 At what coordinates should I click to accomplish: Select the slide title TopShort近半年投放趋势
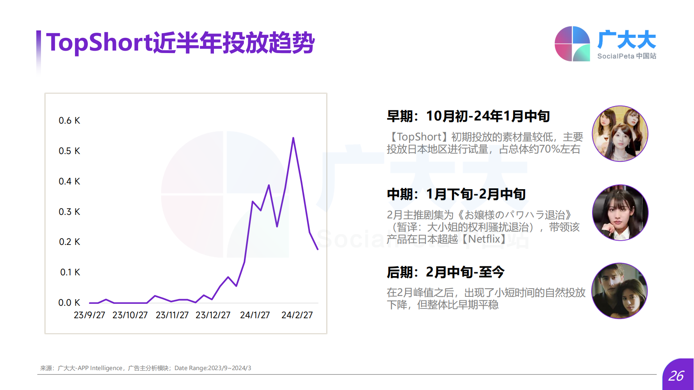(180, 43)
